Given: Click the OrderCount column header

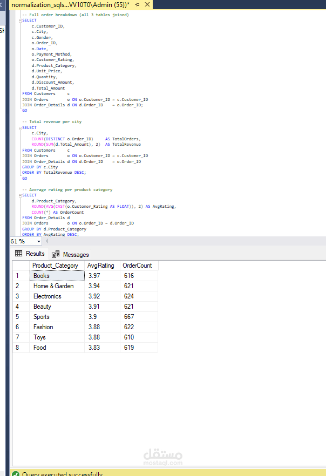Looking at the screenshot, I should pos(139,266).
